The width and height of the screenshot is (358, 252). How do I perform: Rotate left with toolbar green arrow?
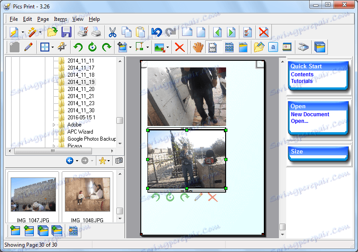pos(78,47)
